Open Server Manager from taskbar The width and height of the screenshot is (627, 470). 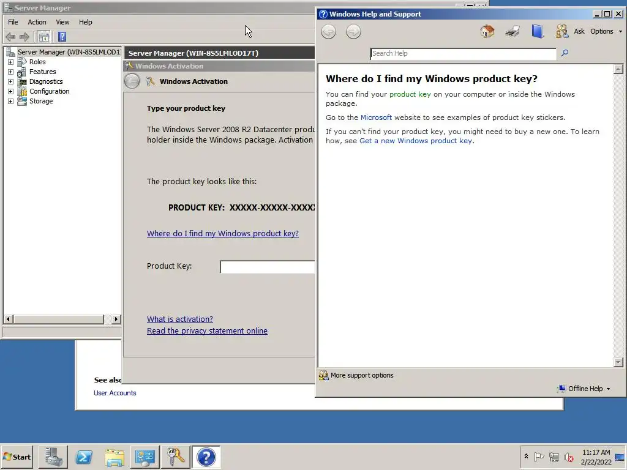53,457
